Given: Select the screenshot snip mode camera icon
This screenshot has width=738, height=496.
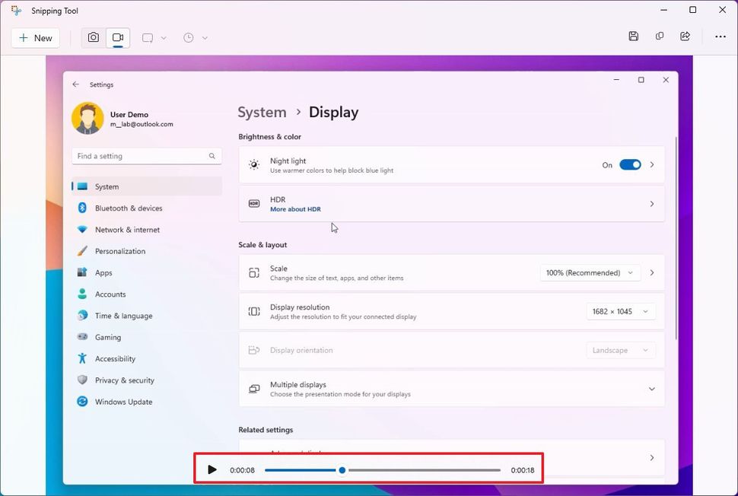Looking at the screenshot, I should point(93,37).
